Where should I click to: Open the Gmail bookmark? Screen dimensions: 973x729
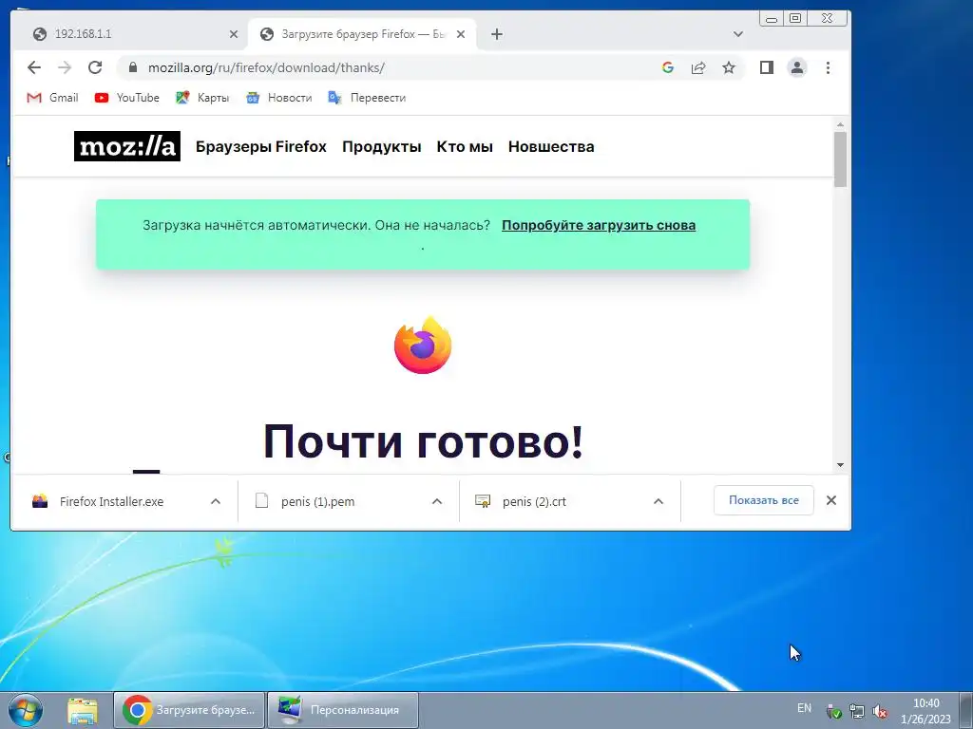point(53,98)
